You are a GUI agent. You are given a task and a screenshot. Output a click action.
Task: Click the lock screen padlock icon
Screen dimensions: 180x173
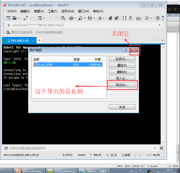[130, 18]
